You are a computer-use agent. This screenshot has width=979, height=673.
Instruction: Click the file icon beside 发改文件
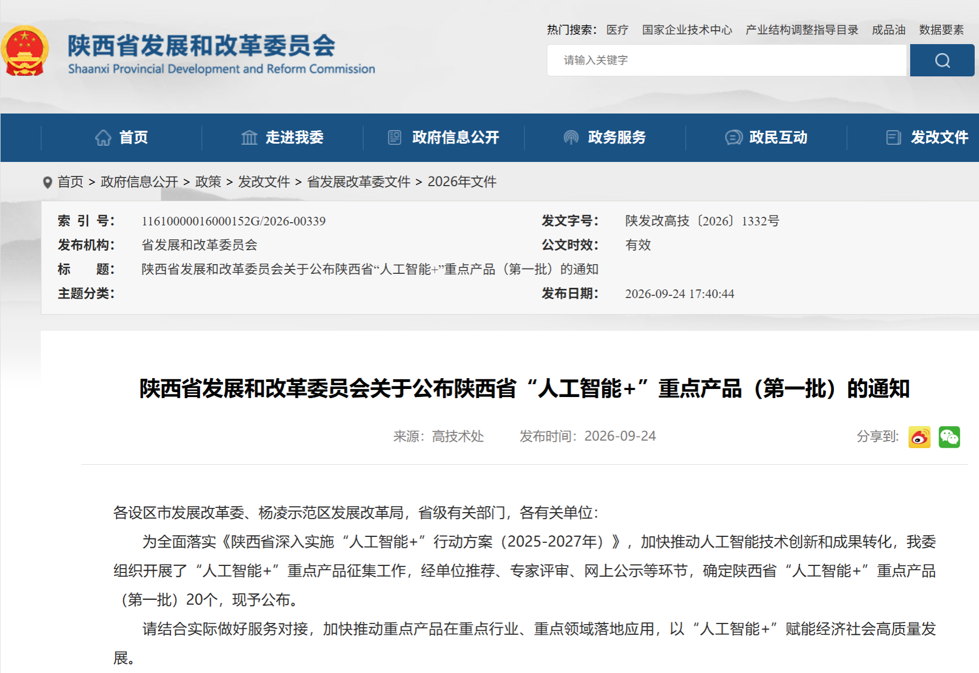[893, 138]
